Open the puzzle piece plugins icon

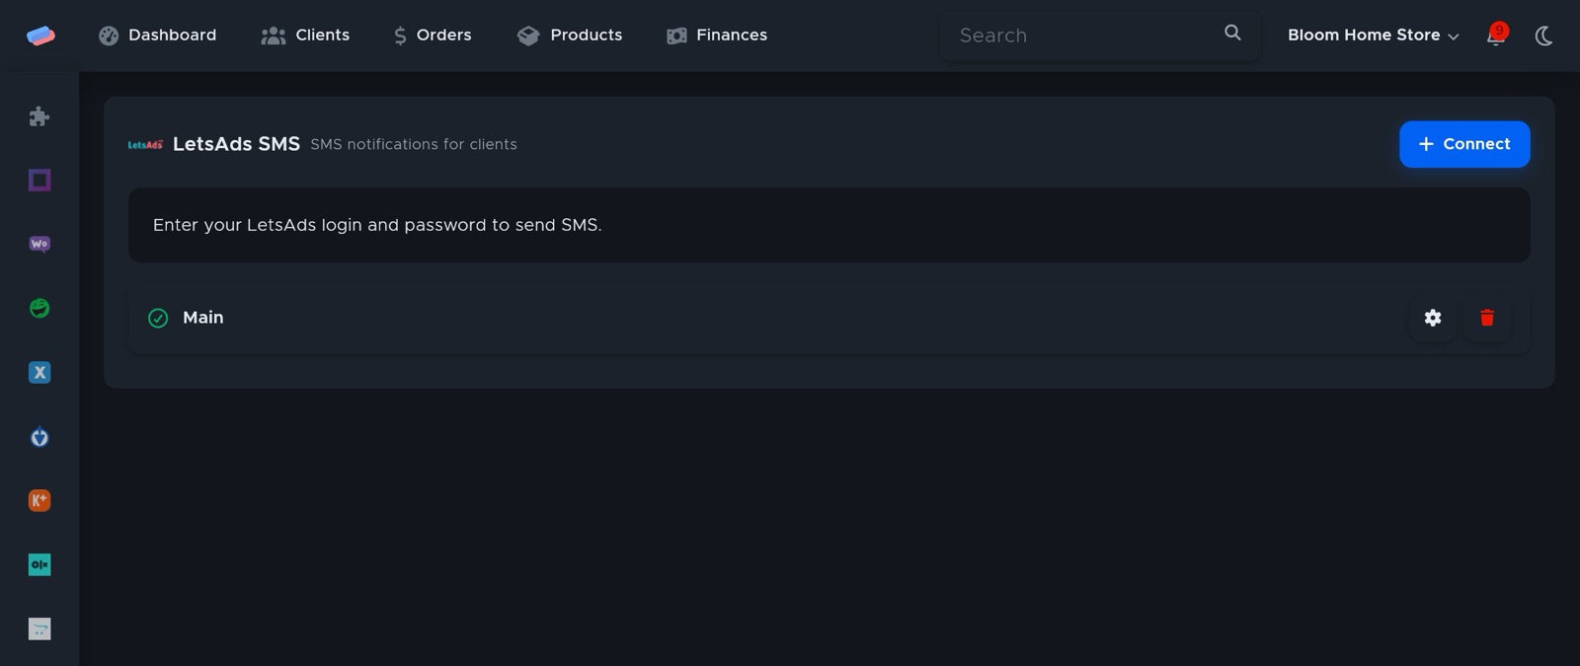click(39, 116)
